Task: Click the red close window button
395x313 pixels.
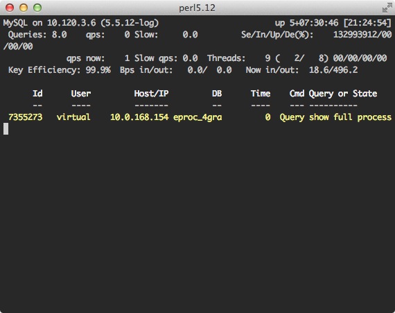Action: [10, 8]
